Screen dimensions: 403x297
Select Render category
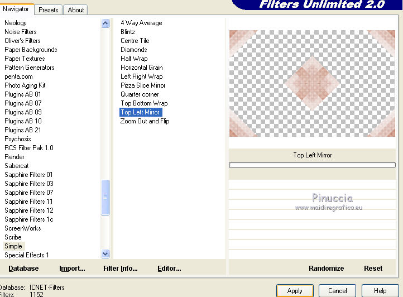coord(15,157)
